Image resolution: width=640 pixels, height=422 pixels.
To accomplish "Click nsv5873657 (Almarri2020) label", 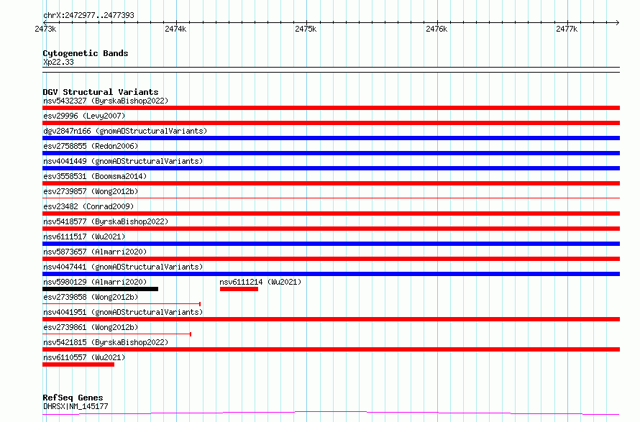I will tap(95, 252).
